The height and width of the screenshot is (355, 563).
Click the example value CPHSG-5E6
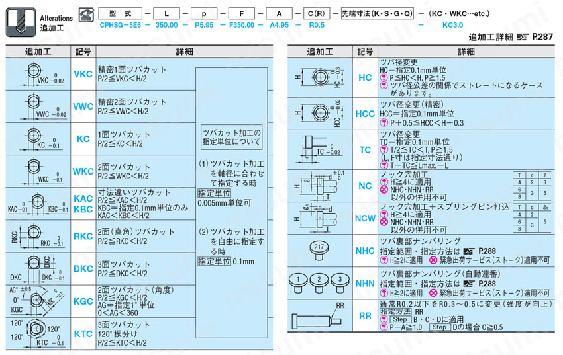click(x=121, y=25)
